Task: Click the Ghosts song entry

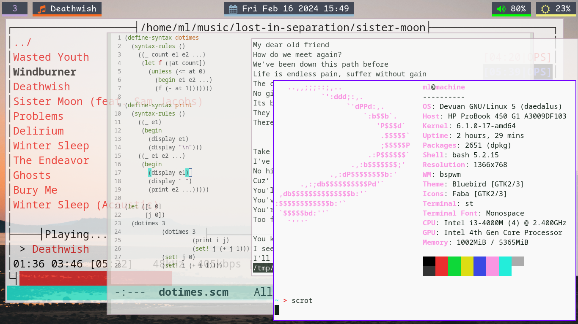Action: (32, 175)
